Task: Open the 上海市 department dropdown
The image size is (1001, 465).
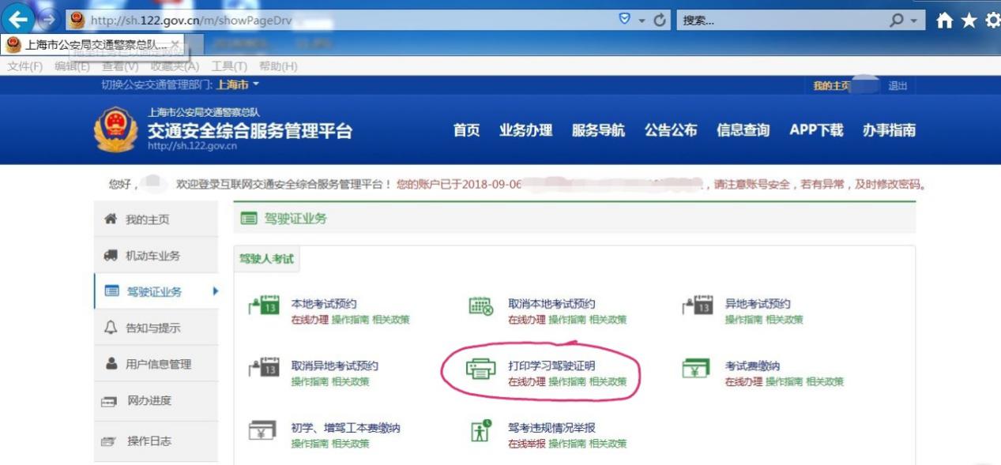Action: pyautogui.click(x=237, y=84)
